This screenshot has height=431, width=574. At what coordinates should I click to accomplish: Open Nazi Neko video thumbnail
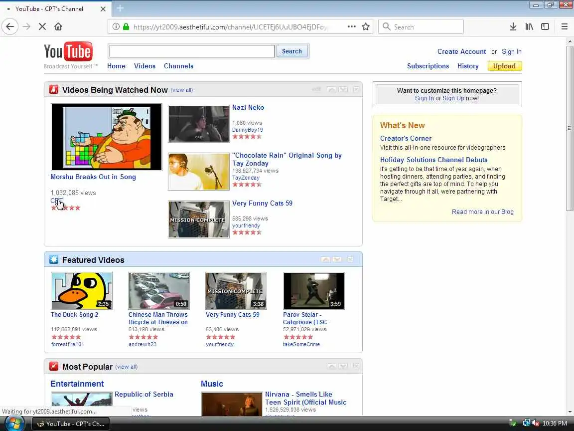coord(199,124)
